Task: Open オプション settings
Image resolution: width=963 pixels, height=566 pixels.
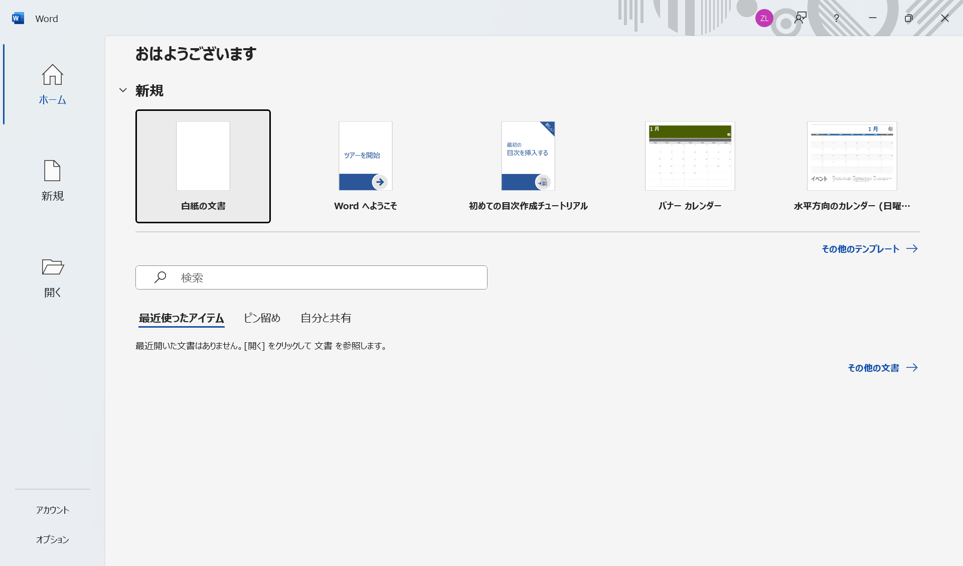Action: [52, 539]
